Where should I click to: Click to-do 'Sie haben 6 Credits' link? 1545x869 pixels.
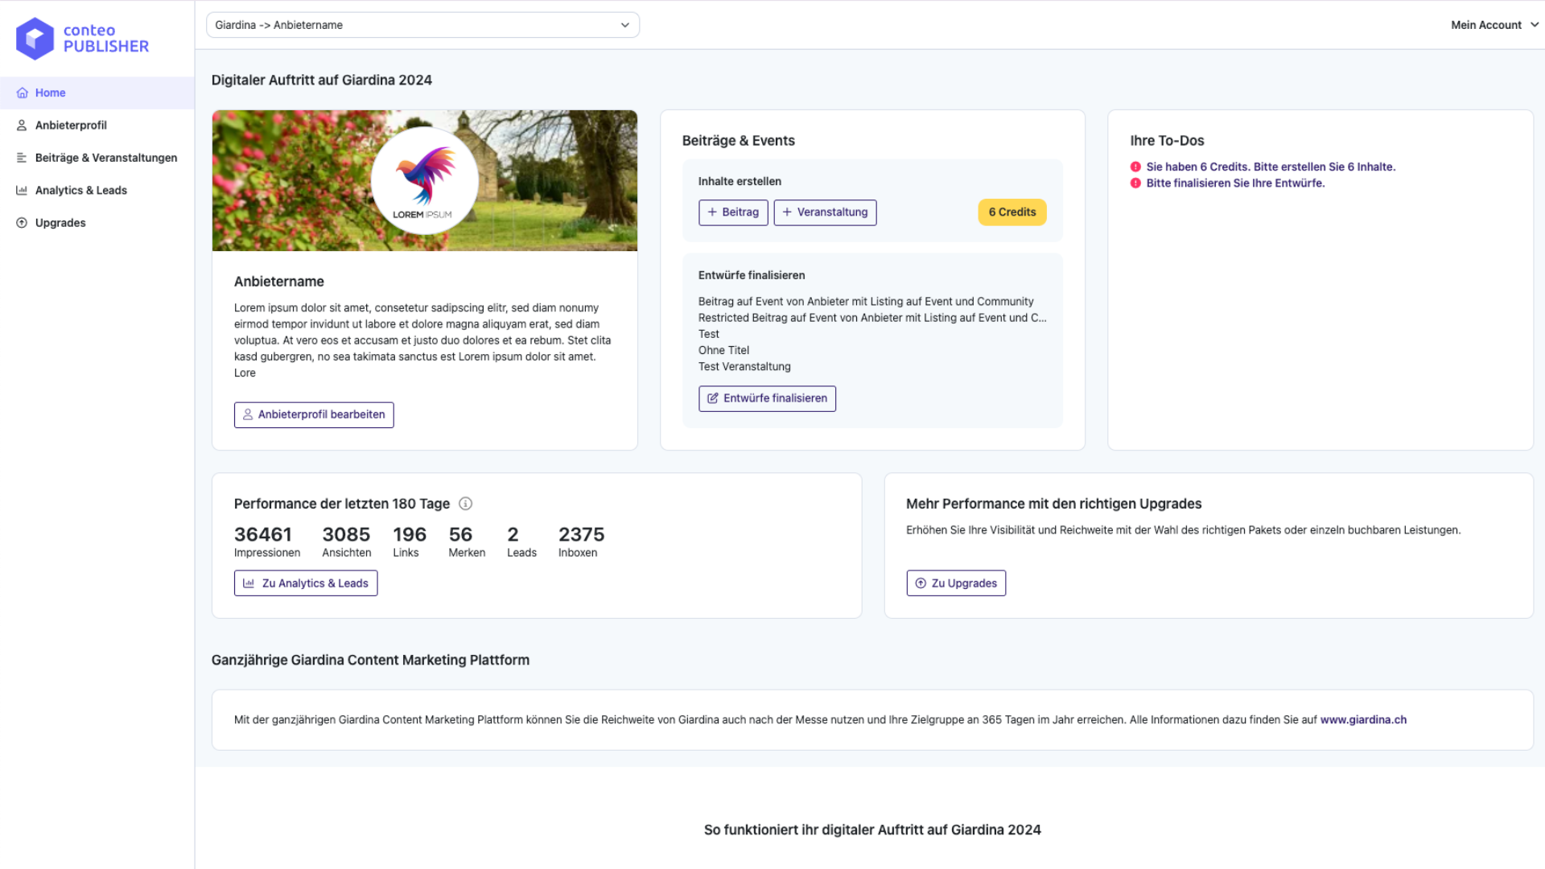(x=1271, y=167)
